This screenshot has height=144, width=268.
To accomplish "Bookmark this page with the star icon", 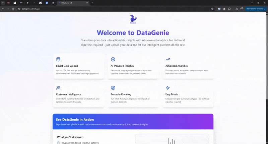I will coord(212,9).
